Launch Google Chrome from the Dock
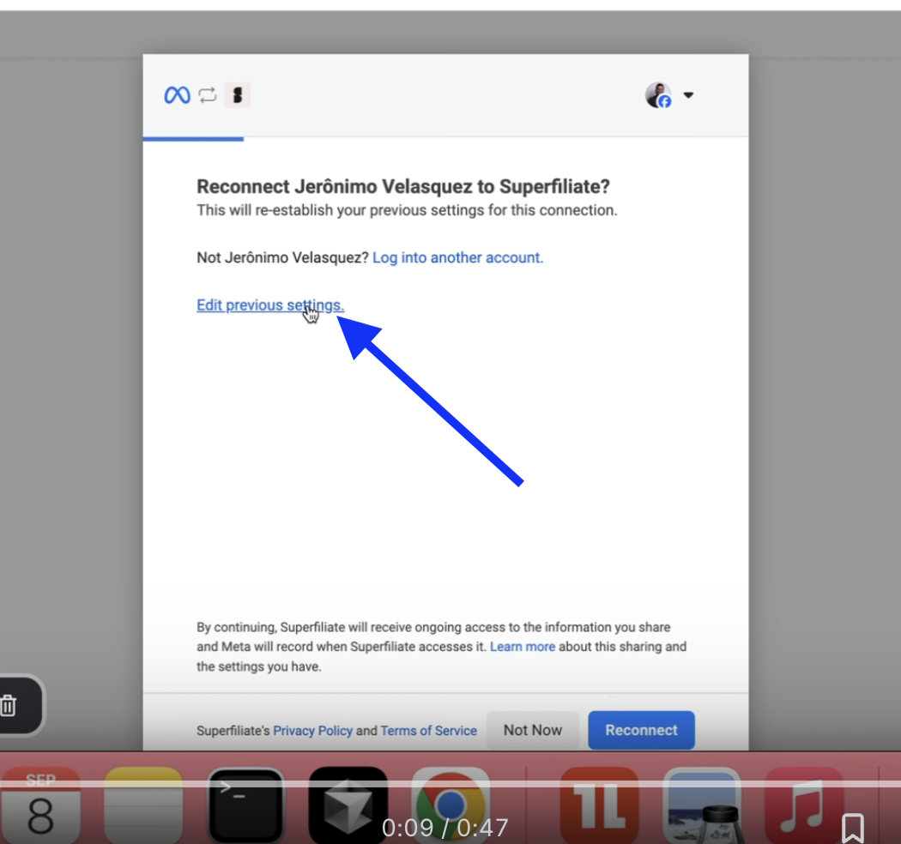 pyautogui.click(x=450, y=805)
